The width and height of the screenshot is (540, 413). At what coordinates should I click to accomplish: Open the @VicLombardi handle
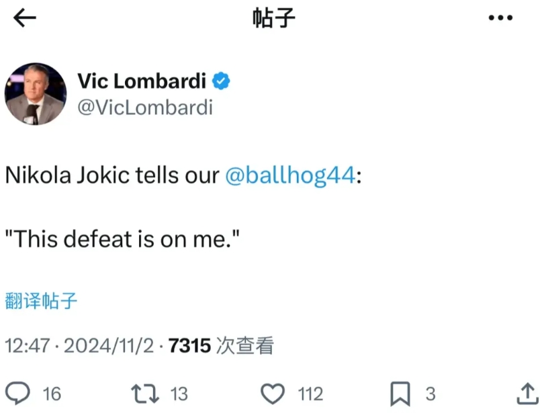point(144,107)
